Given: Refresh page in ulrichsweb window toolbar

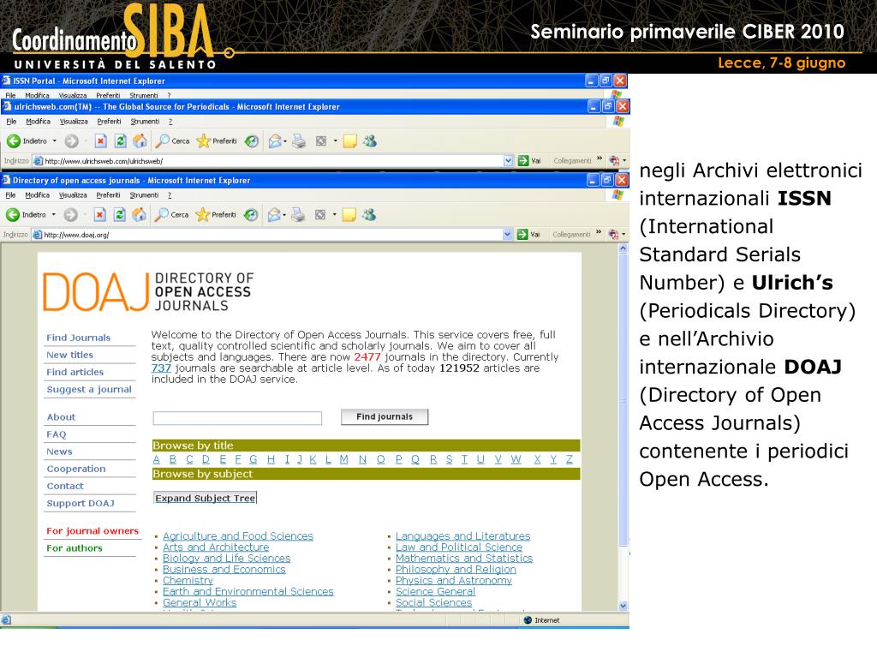Looking at the screenshot, I should pos(120,141).
